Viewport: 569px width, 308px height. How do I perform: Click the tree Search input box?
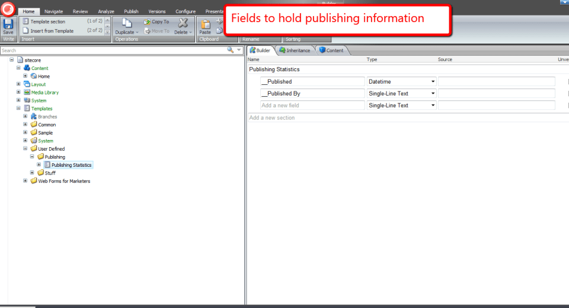(x=113, y=50)
